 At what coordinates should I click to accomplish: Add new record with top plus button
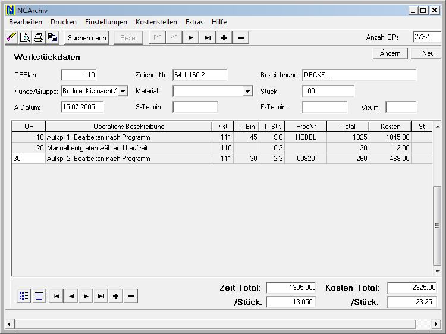pyautogui.click(x=224, y=37)
